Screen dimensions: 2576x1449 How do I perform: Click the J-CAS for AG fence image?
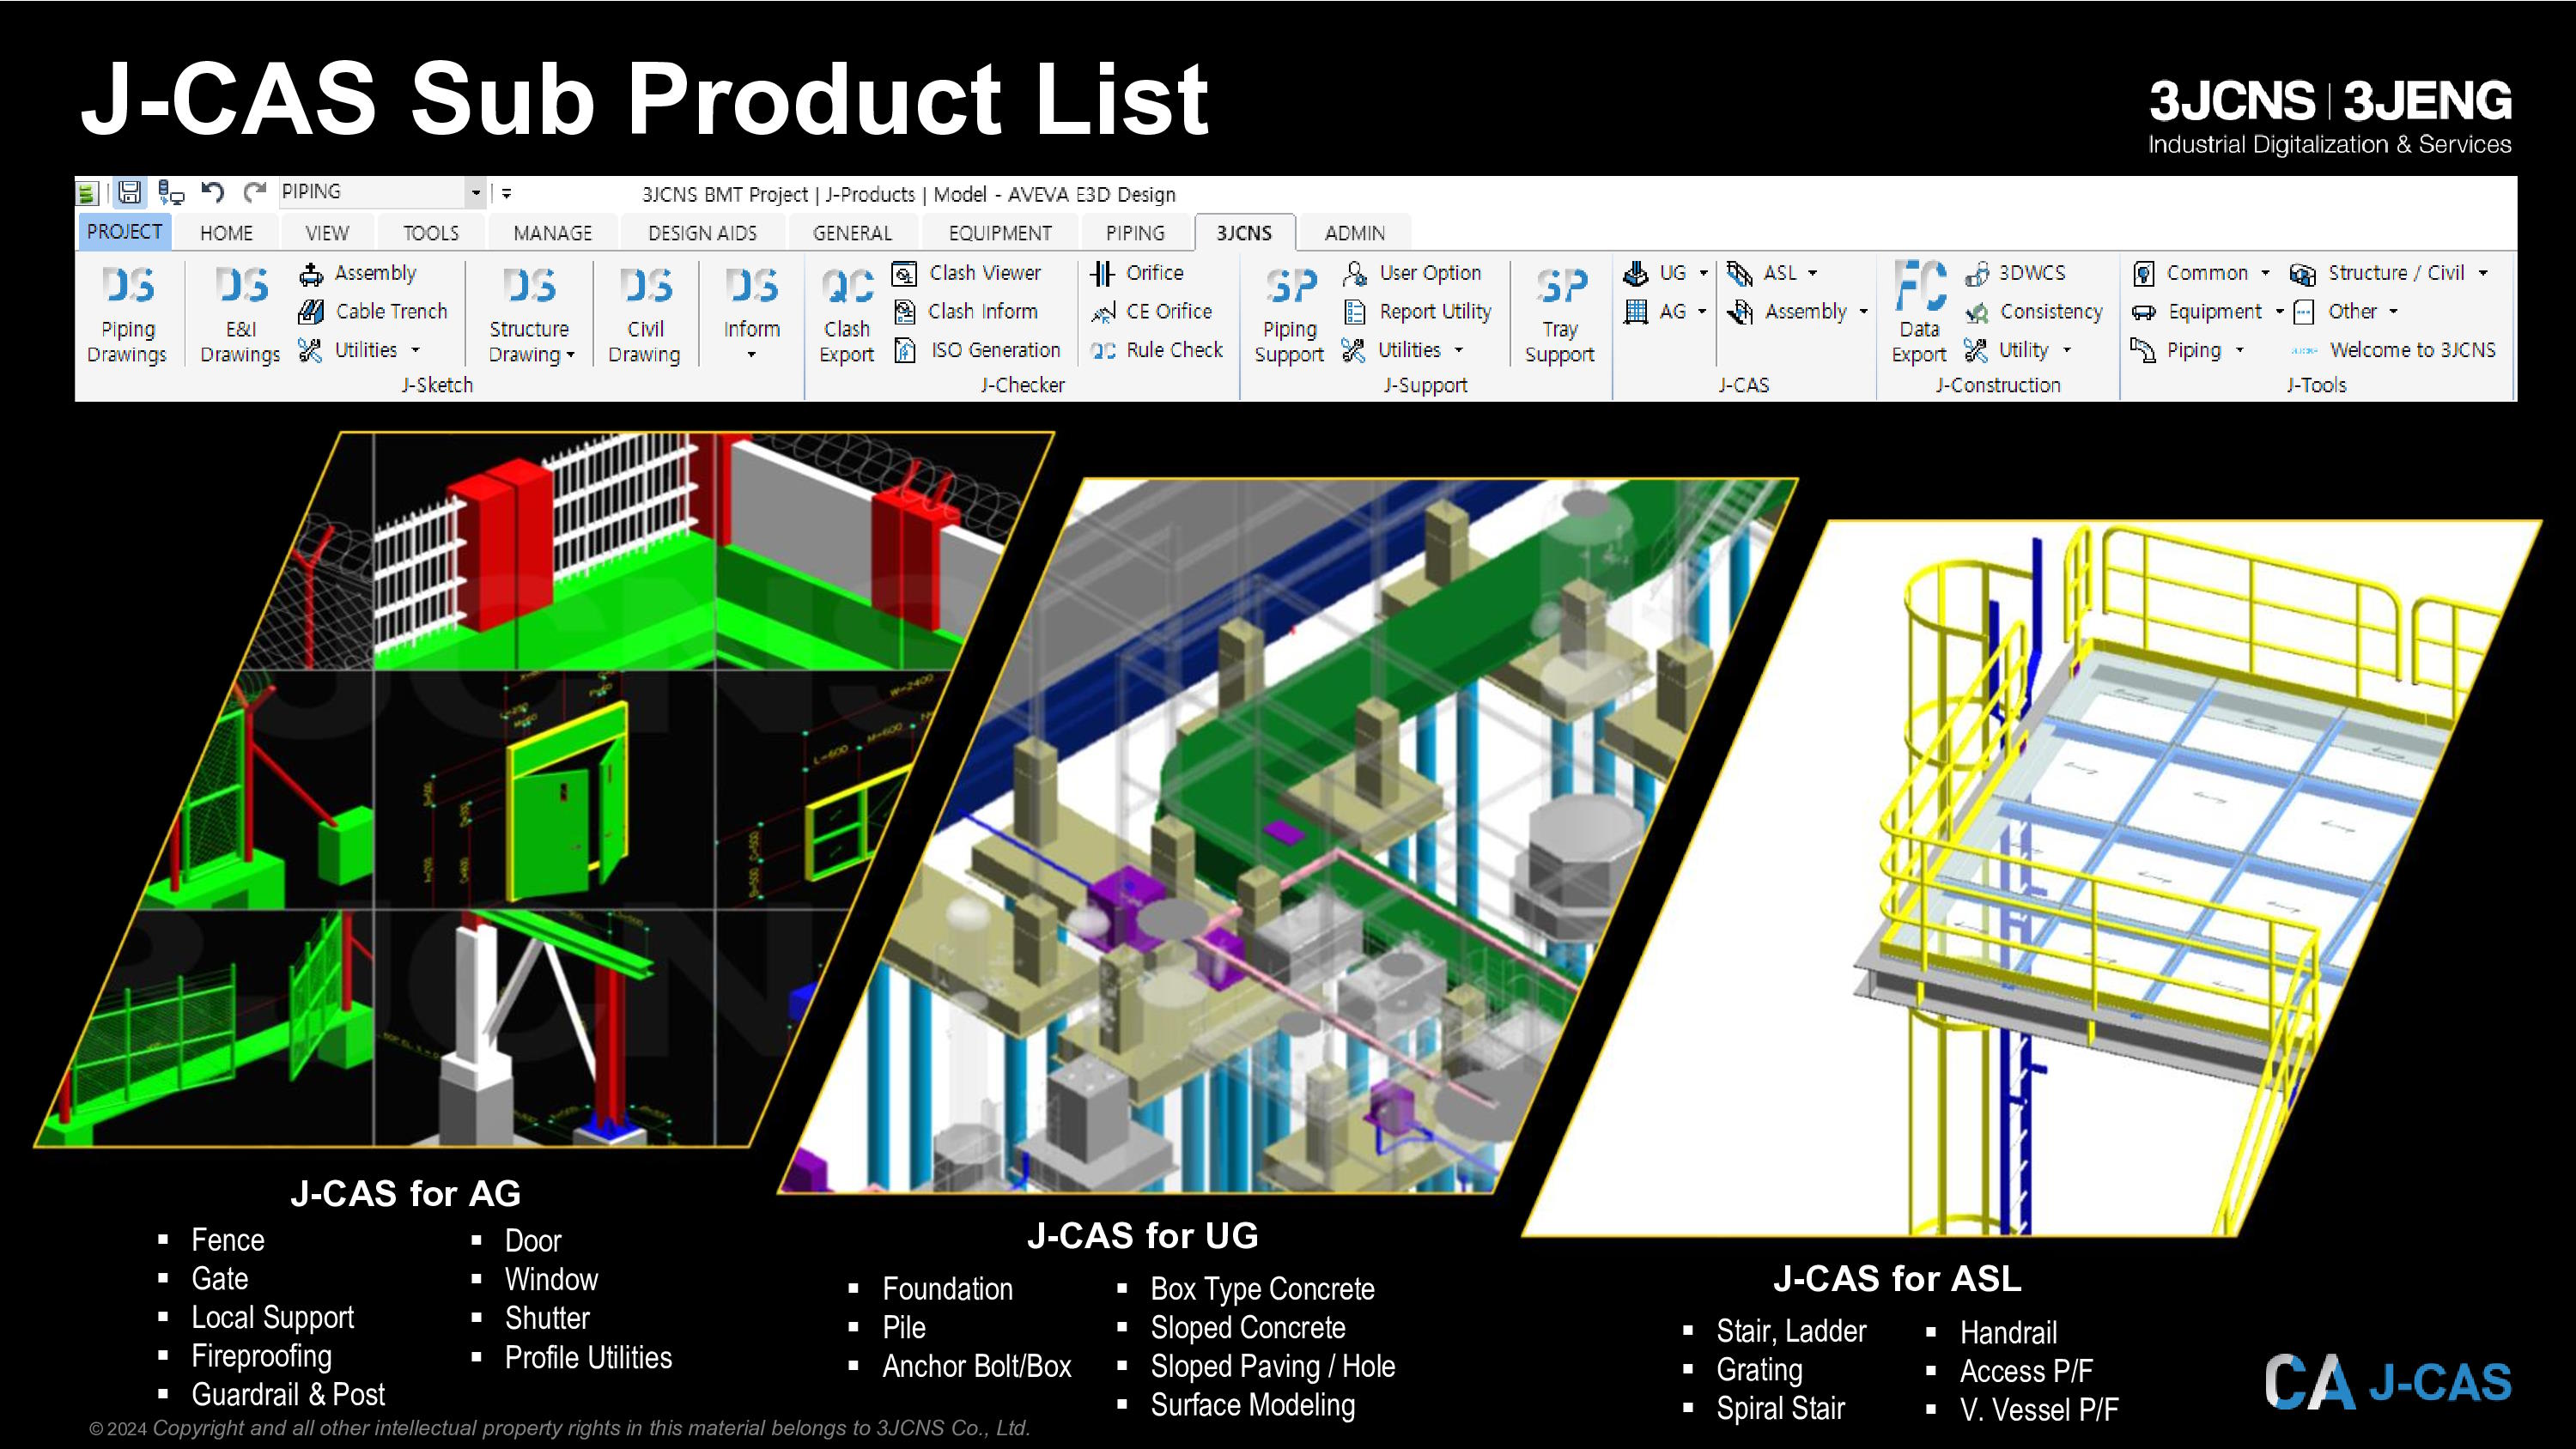(x=545, y=788)
